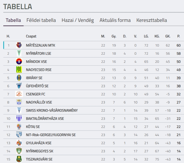184x163 pixels.
Task: Click the Nagyecsed RSE team crest
Action: [19, 70]
